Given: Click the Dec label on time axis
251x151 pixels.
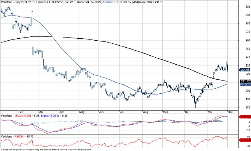Looking at the screenshot, I should pos(230,112).
